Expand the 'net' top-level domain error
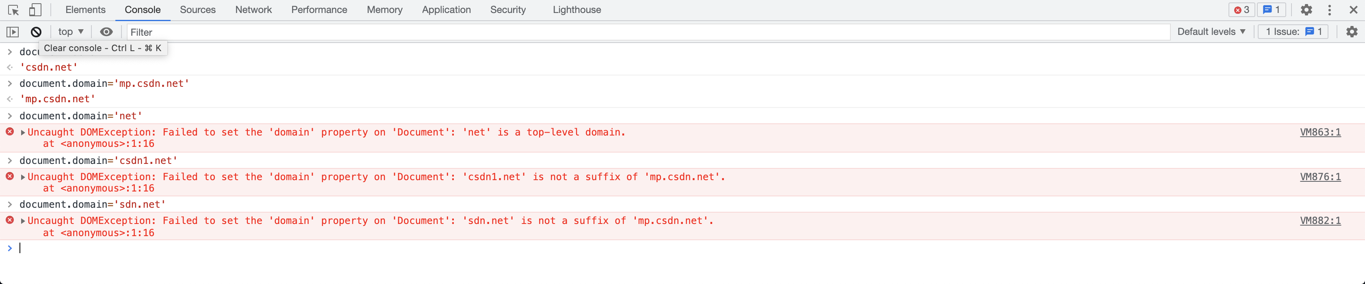This screenshot has width=1365, height=284. [23, 132]
